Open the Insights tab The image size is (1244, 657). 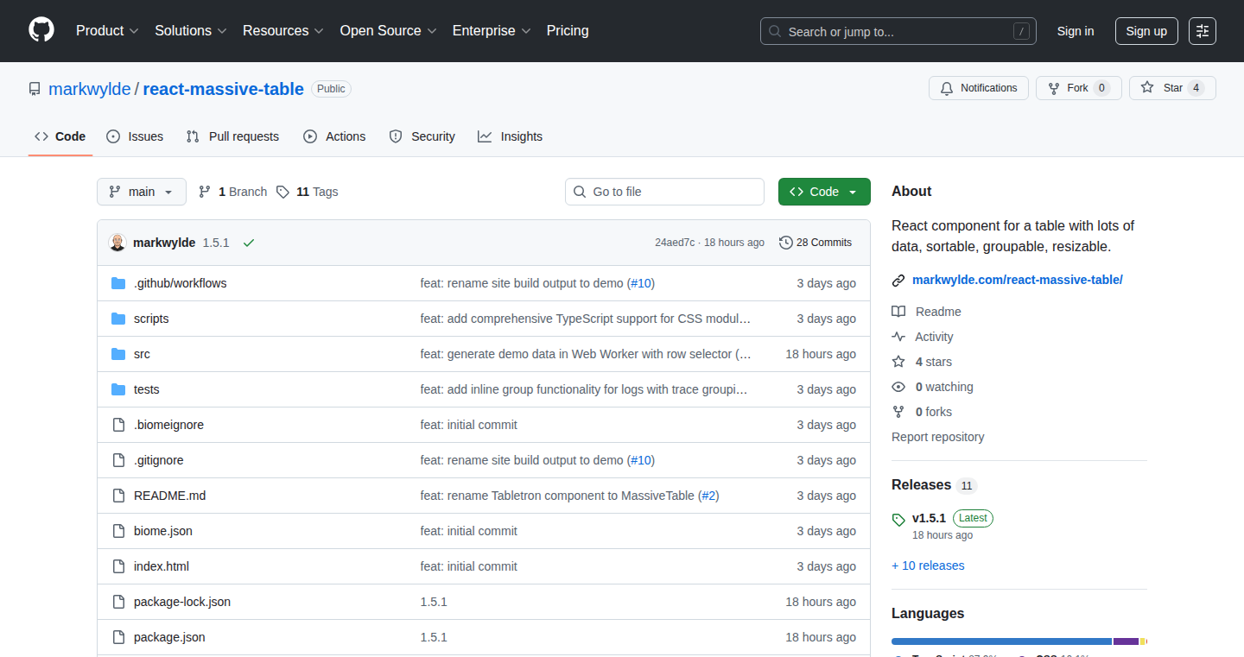(511, 136)
